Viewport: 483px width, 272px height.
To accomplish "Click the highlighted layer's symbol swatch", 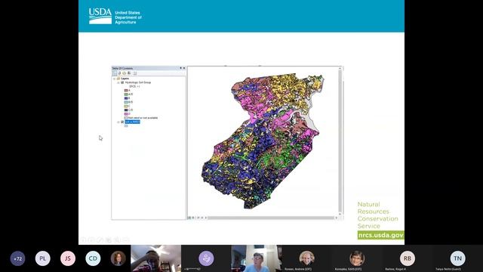I will 126,126.
